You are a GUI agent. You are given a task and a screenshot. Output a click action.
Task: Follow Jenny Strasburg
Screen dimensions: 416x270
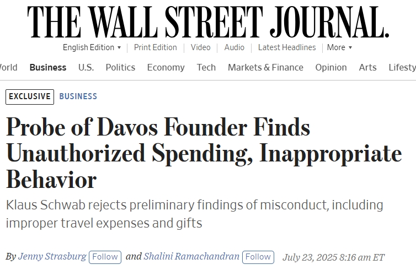tap(105, 257)
